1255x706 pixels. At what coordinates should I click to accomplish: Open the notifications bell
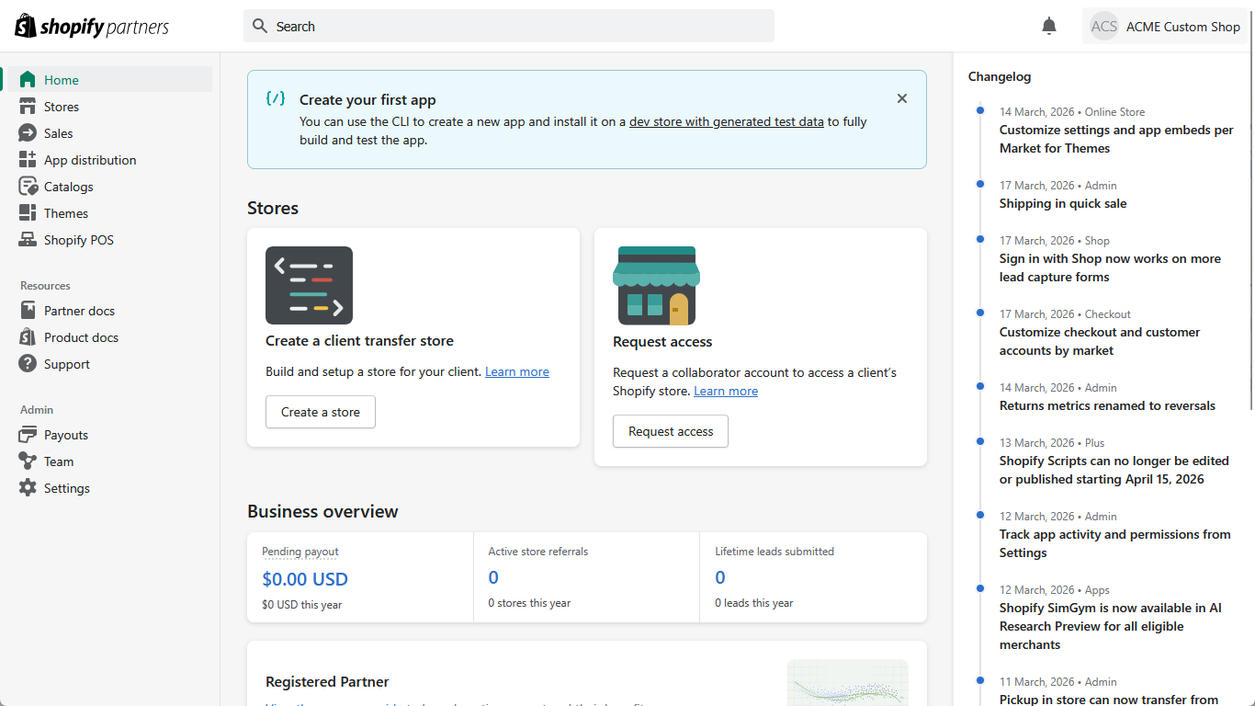coord(1049,27)
